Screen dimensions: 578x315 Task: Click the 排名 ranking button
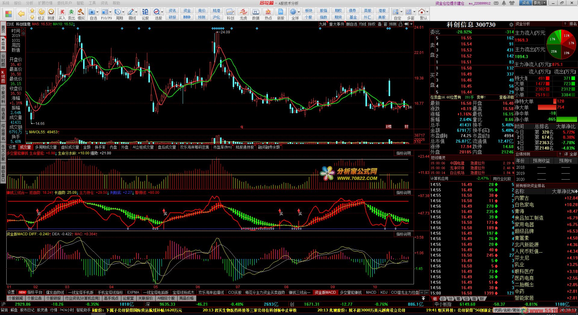[x=573, y=24]
